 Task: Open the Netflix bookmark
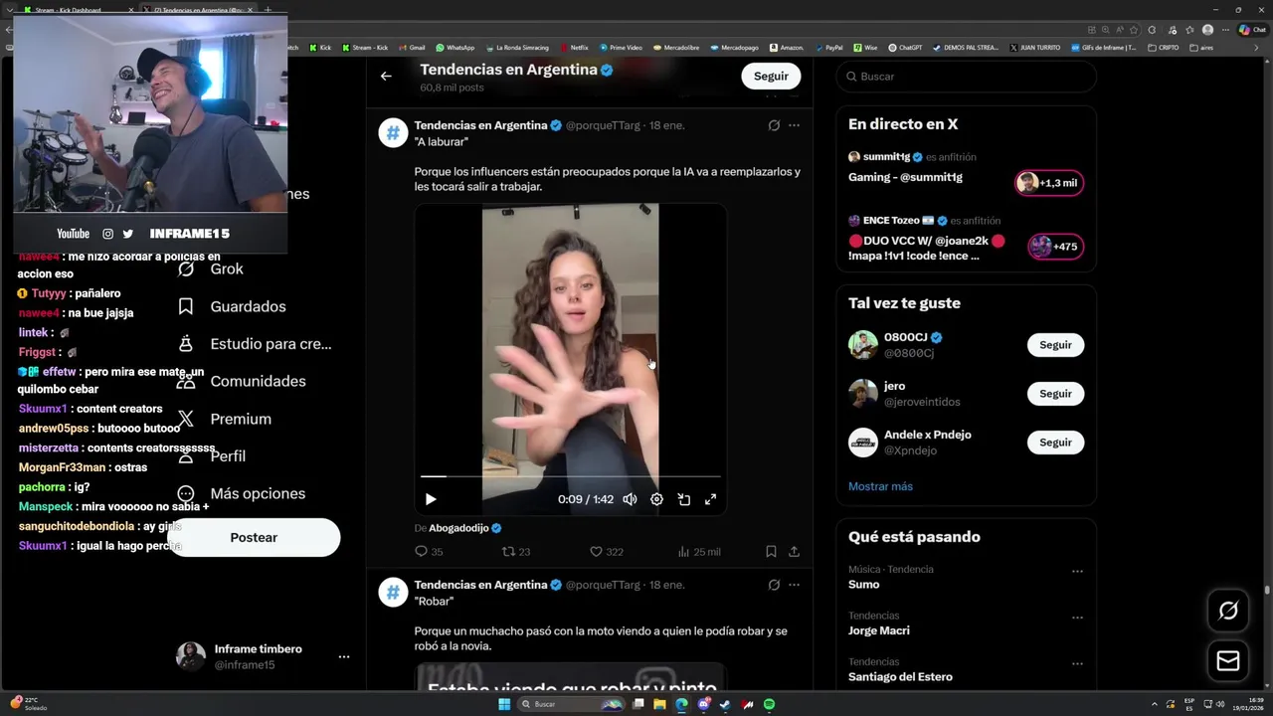coord(574,48)
